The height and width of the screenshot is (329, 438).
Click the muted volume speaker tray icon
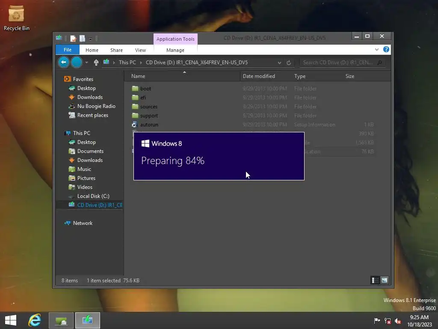(398, 320)
